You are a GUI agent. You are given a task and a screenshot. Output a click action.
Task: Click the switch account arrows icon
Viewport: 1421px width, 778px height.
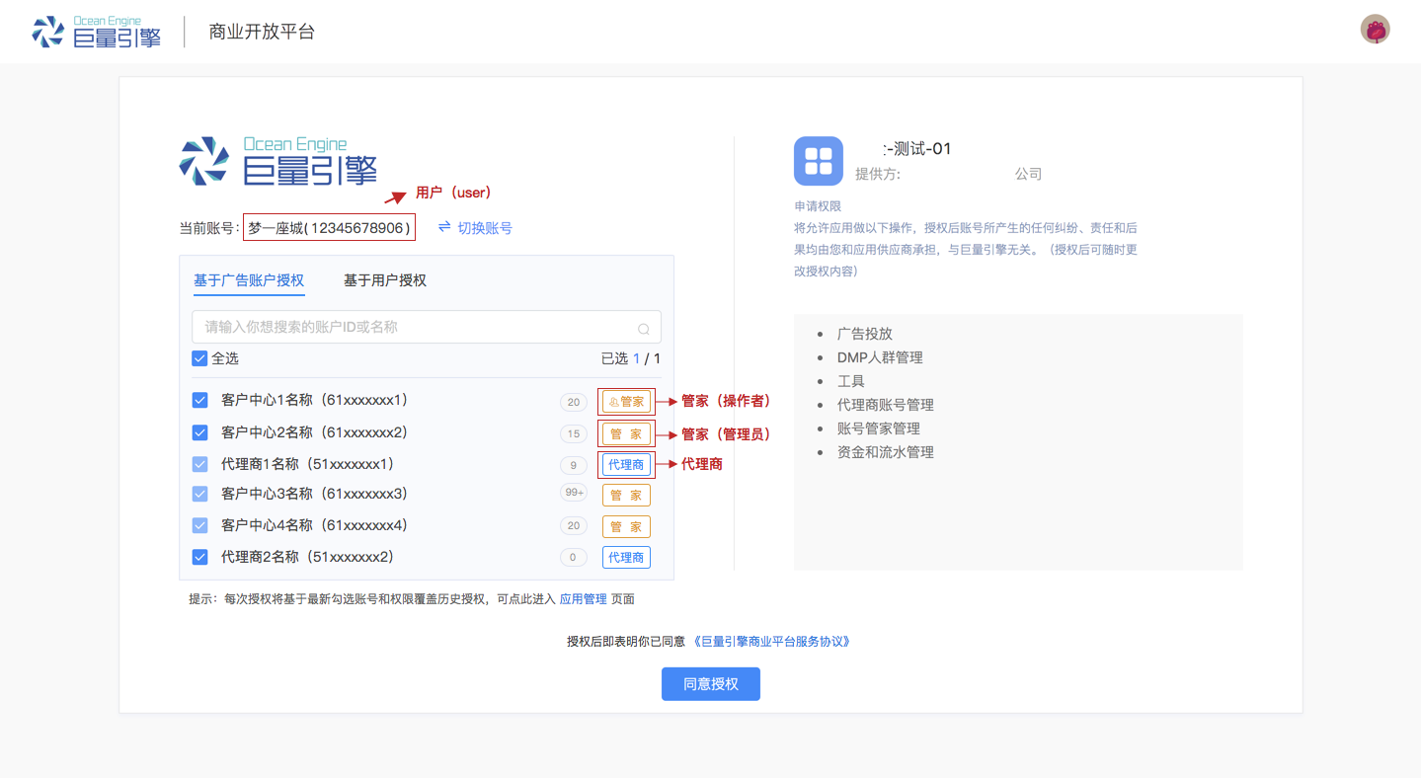point(444,227)
